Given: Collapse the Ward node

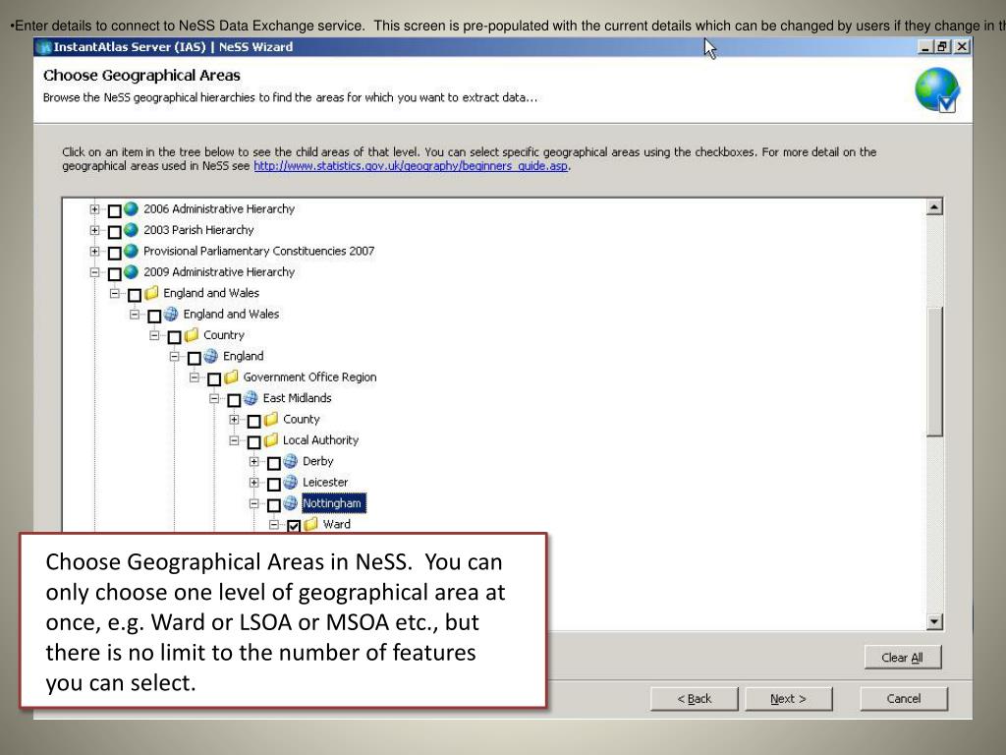Looking at the screenshot, I should [x=274, y=525].
